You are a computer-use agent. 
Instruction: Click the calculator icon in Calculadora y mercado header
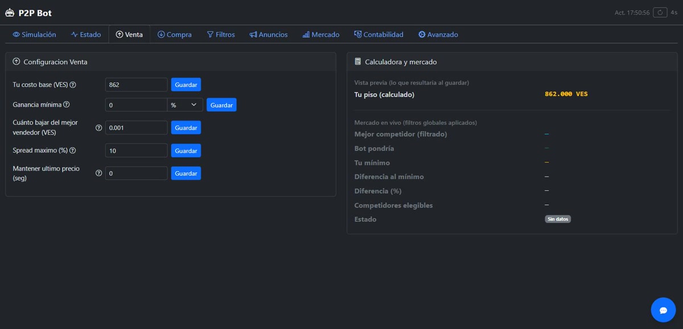click(x=357, y=61)
